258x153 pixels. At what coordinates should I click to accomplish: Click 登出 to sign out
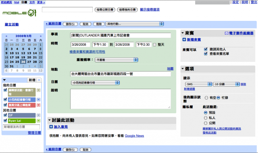click(x=254, y=2)
